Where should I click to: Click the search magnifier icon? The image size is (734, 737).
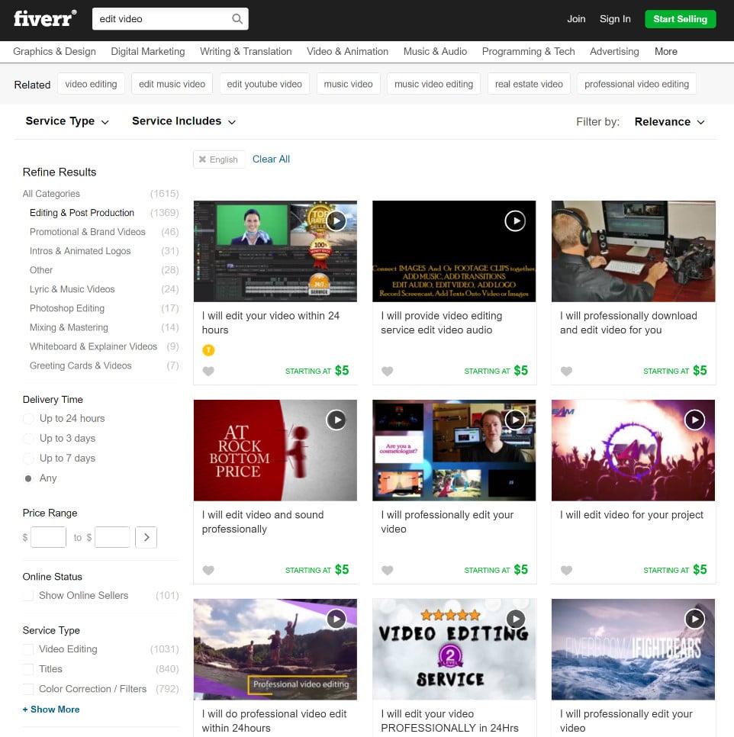pyautogui.click(x=237, y=18)
